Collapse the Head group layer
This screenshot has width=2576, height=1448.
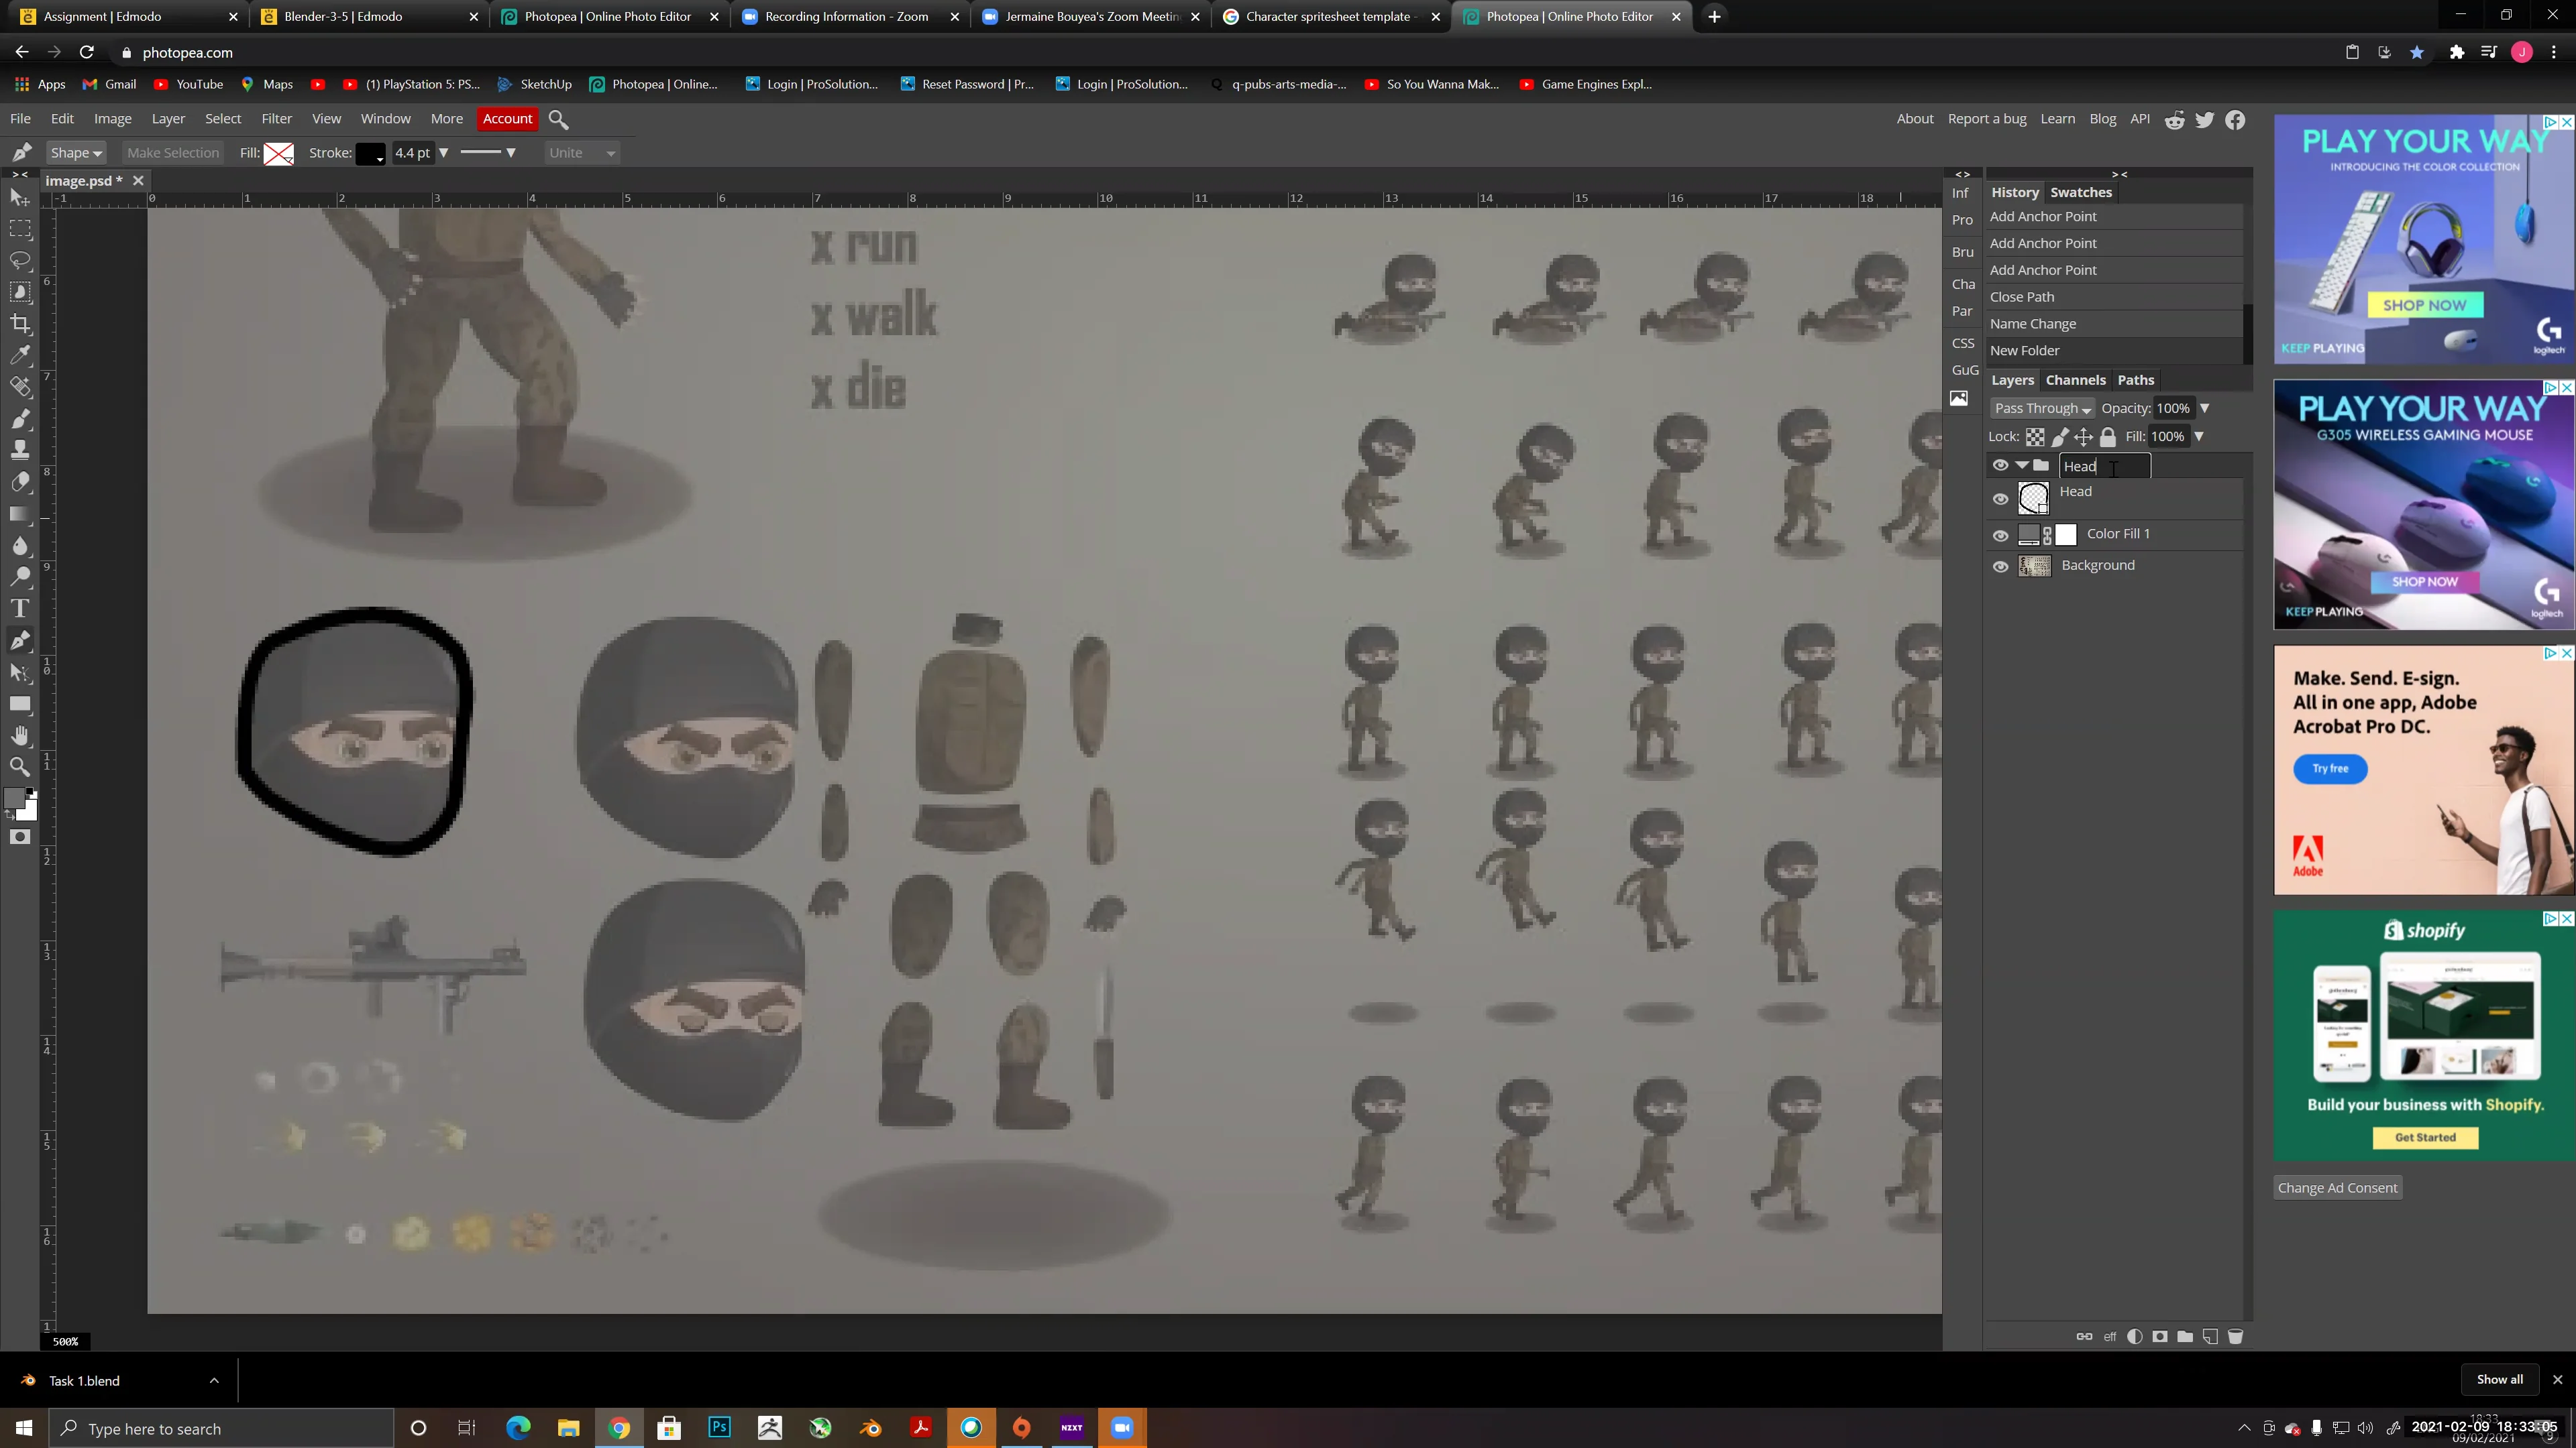click(2021, 466)
